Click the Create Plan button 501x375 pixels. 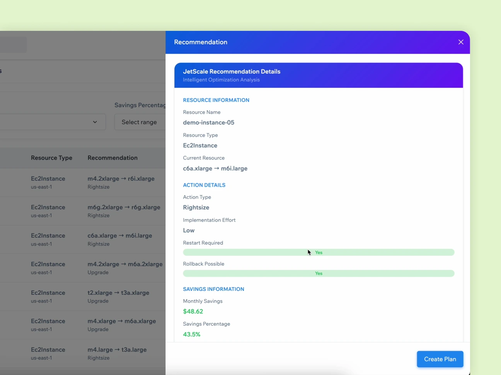tap(440, 359)
